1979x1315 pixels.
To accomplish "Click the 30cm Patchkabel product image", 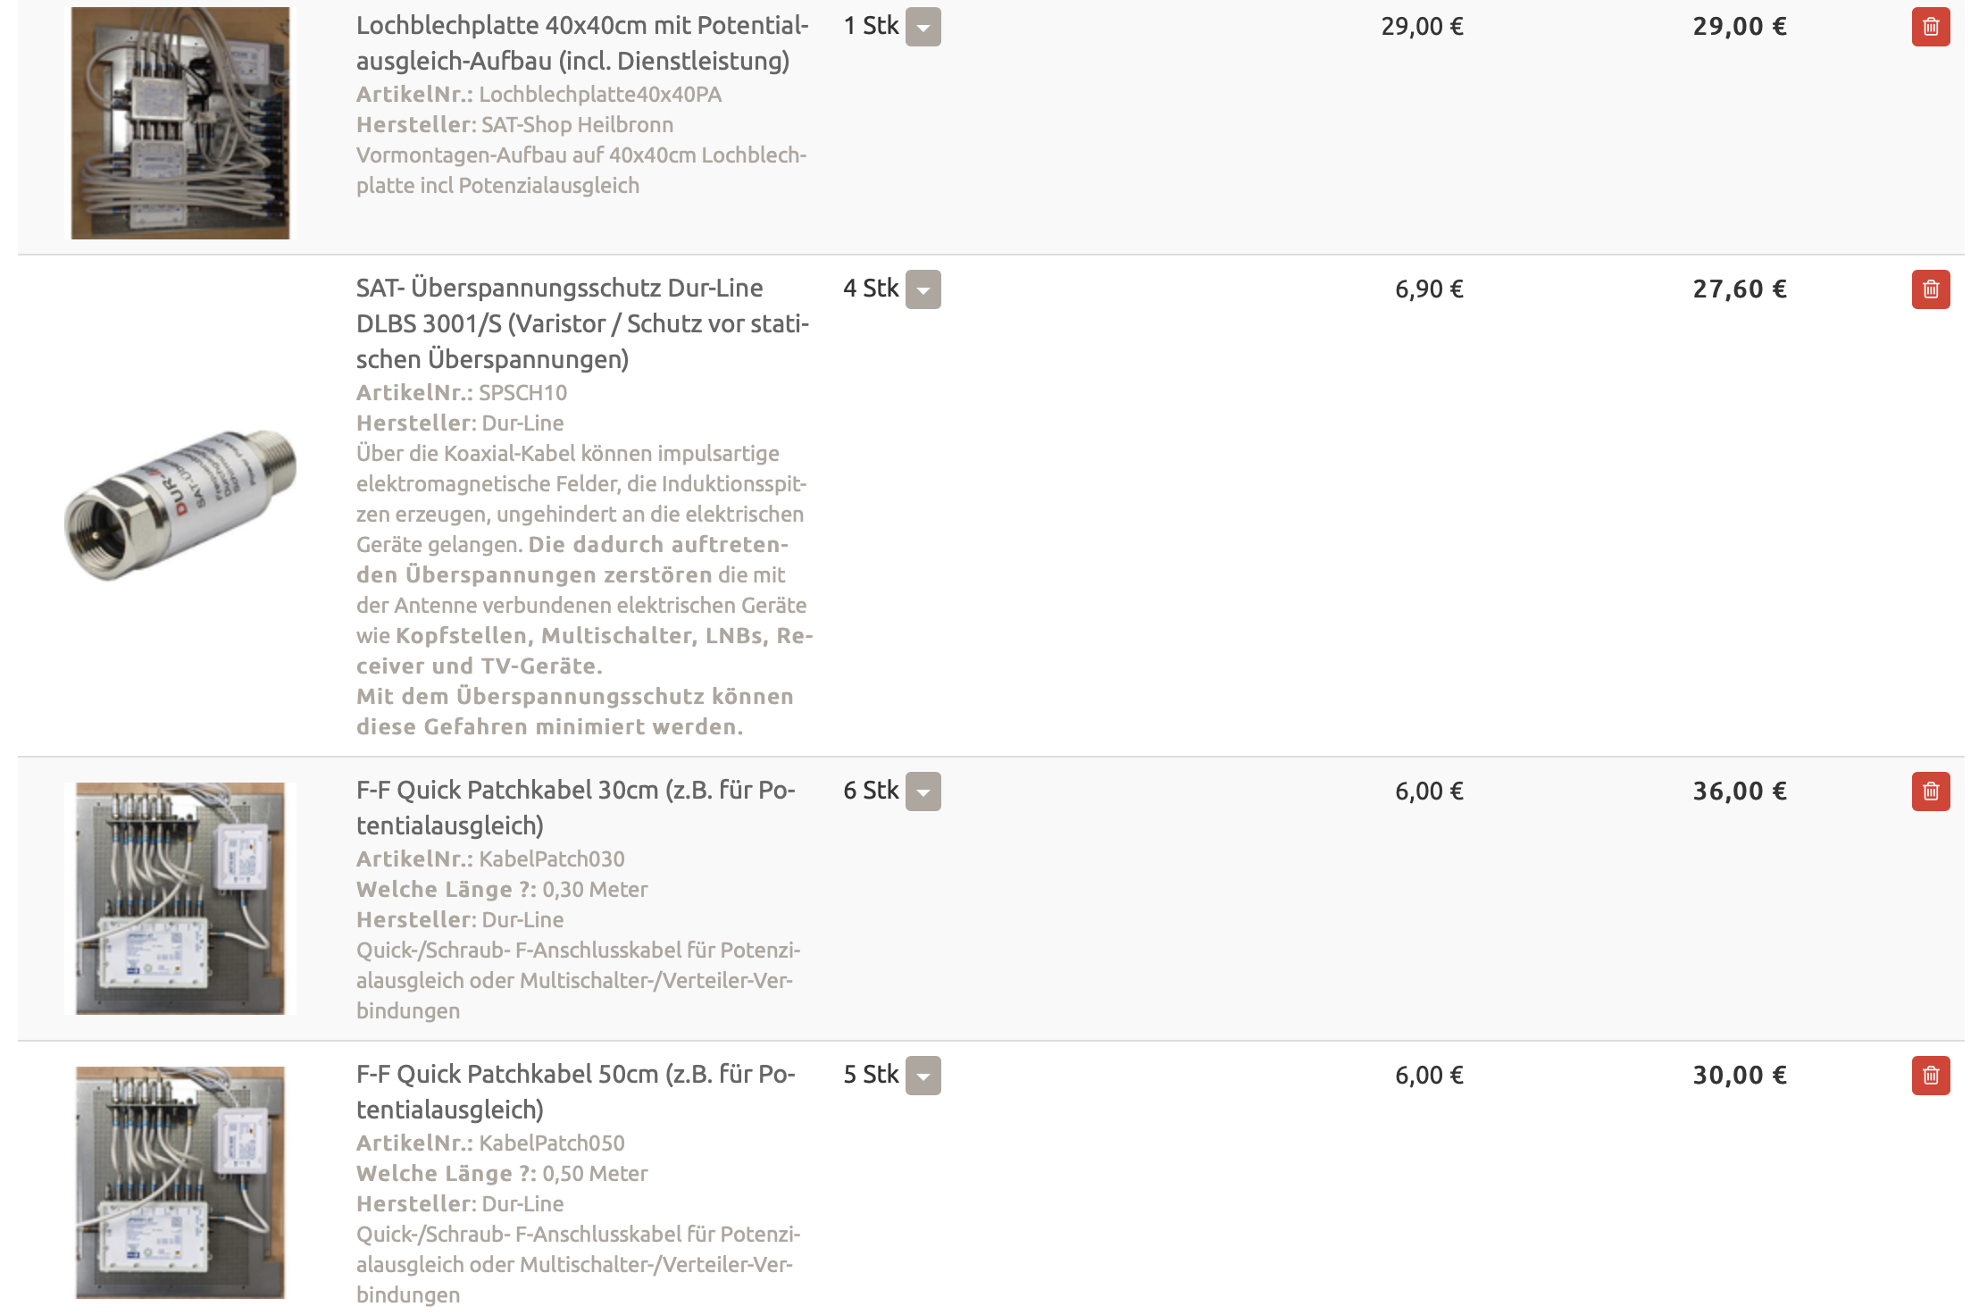I will (x=180, y=899).
